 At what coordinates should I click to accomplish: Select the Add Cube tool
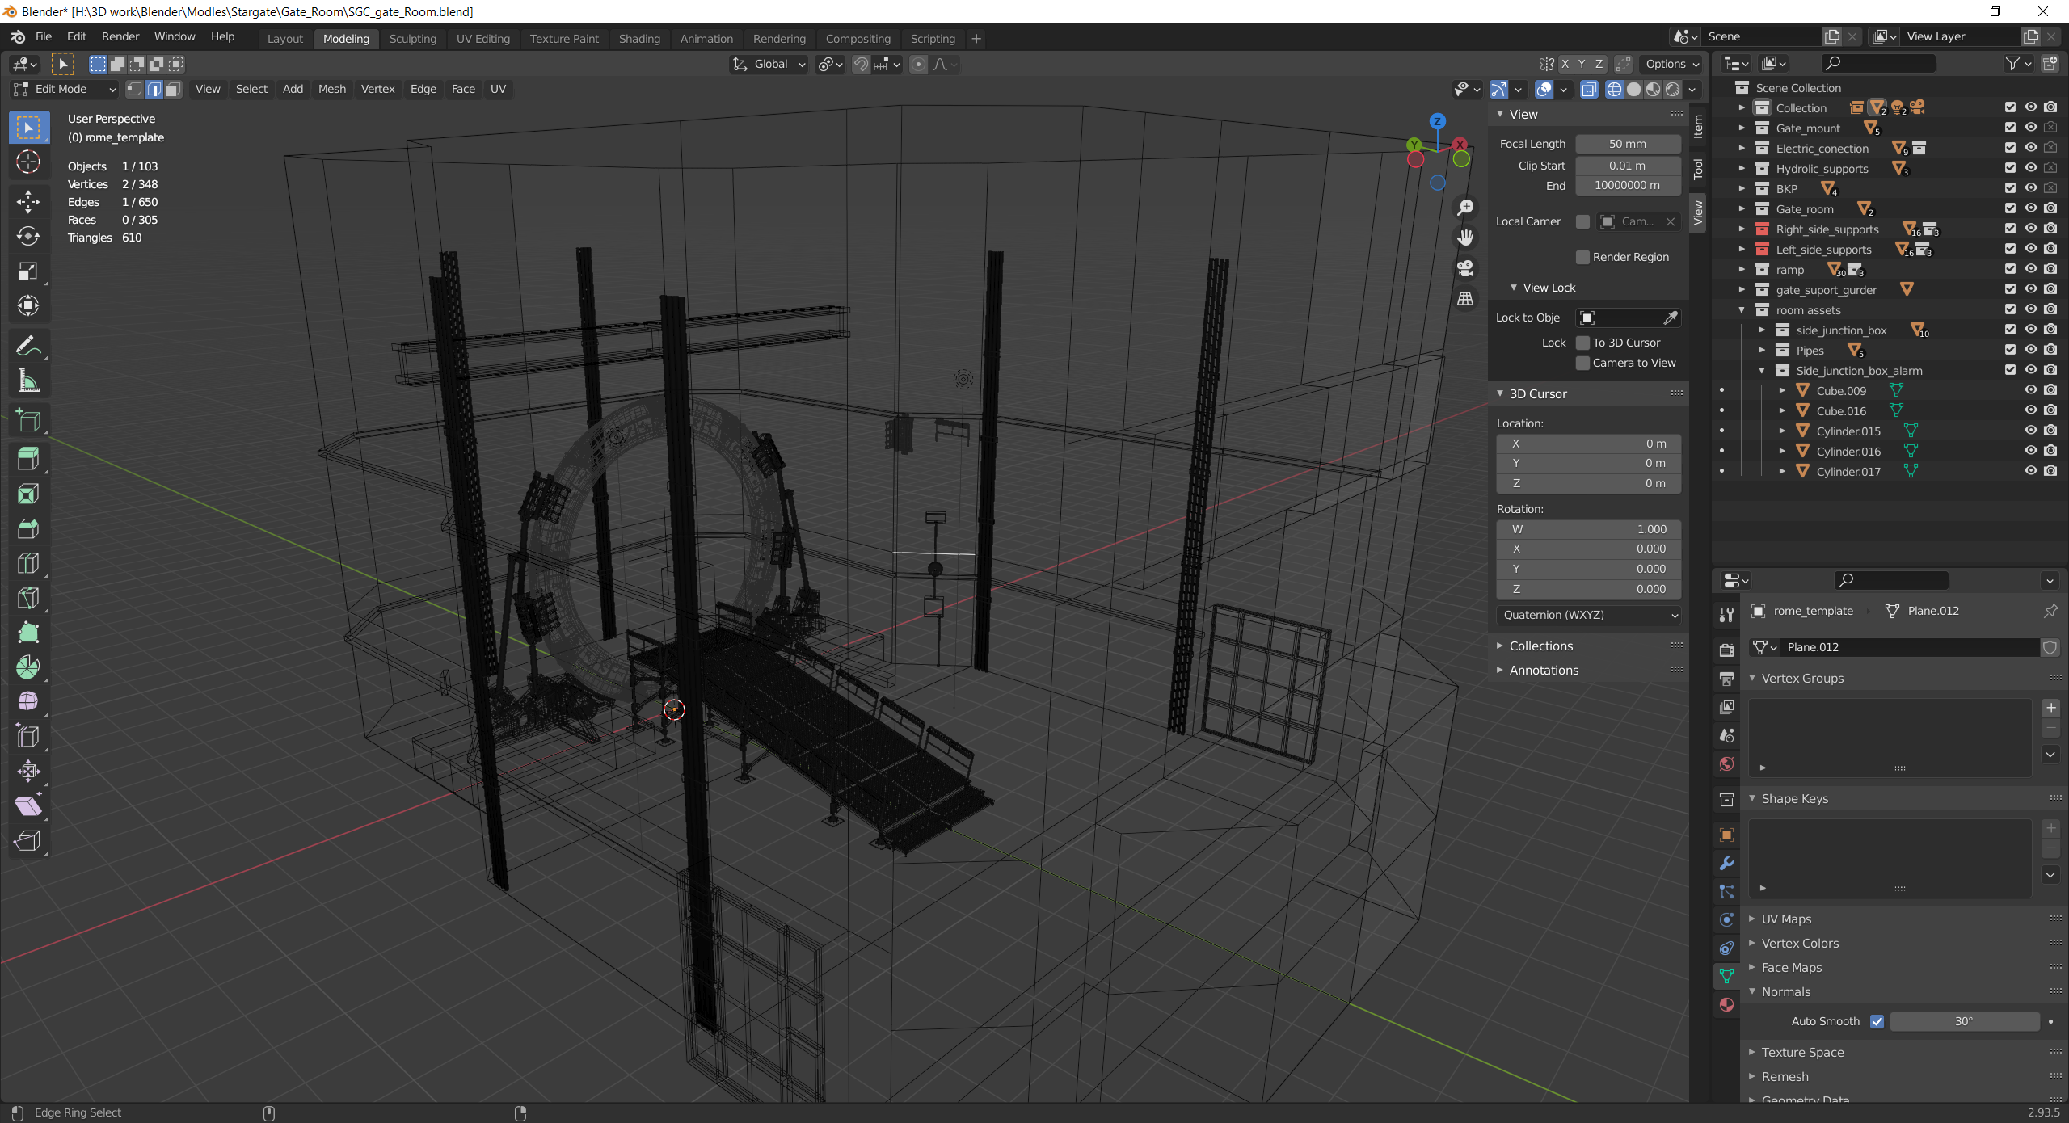[x=28, y=421]
